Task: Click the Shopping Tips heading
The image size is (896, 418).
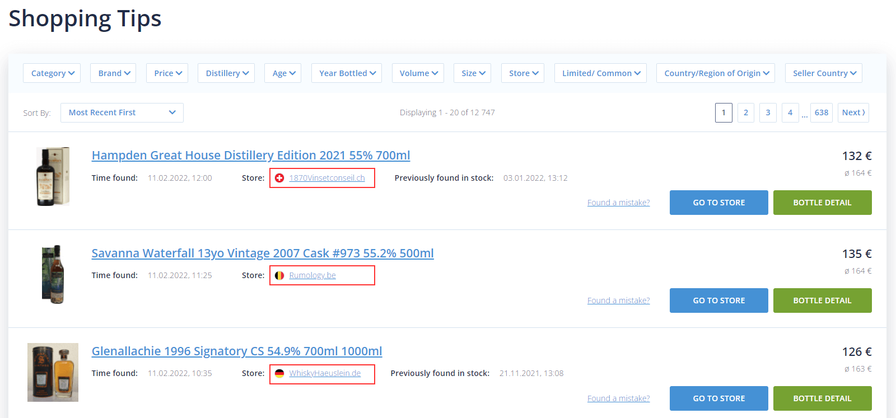Action: (x=85, y=18)
